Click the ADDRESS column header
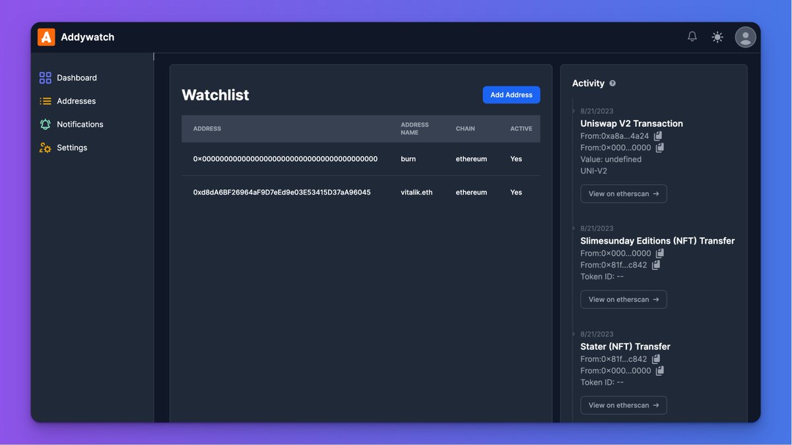This screenshot has width=792, height=445. [x=207, y=129]
